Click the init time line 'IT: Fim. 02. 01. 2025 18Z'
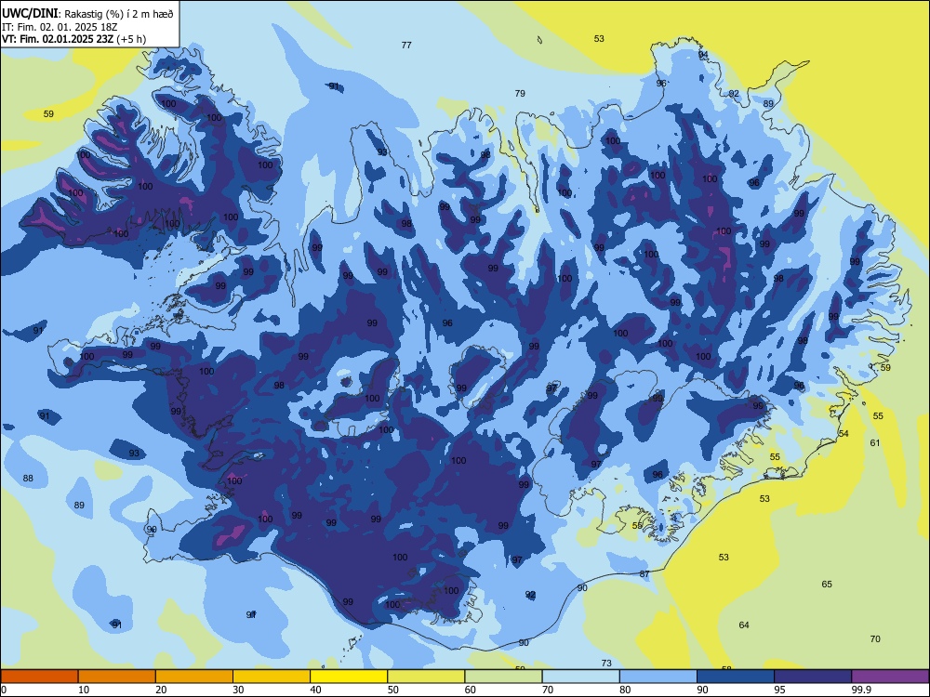The image size is (930, 697). pos(60,27)
